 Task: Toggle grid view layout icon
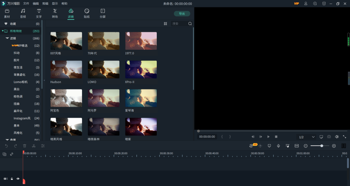click(165, 23)
